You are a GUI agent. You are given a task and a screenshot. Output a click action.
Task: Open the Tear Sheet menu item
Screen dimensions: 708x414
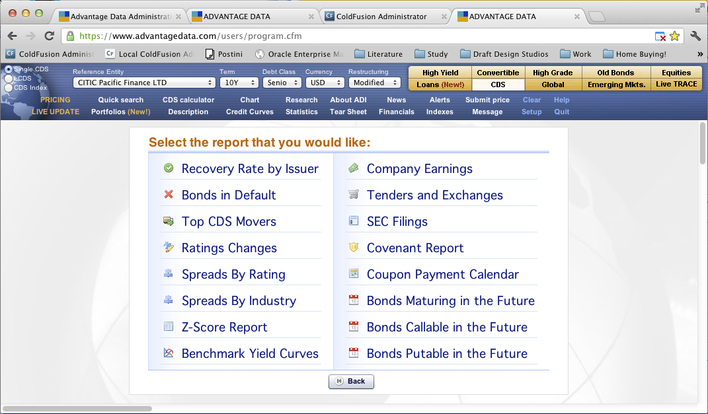click(x=348, y=112)
